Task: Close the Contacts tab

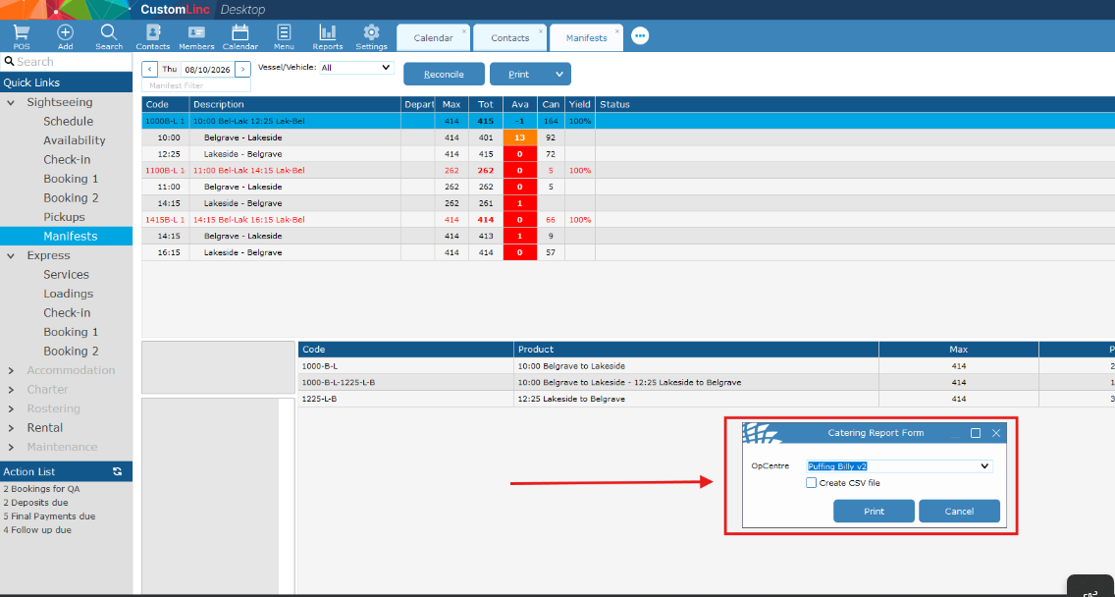Action: pyautogui.click(x=541, y=31)
